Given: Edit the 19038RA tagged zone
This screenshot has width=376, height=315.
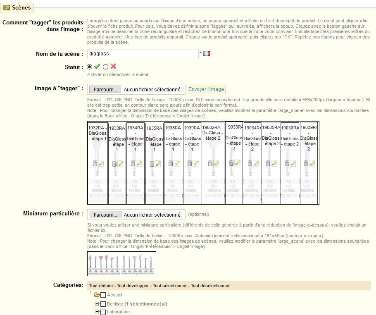Looking at the screenshot, I should 293,163.
